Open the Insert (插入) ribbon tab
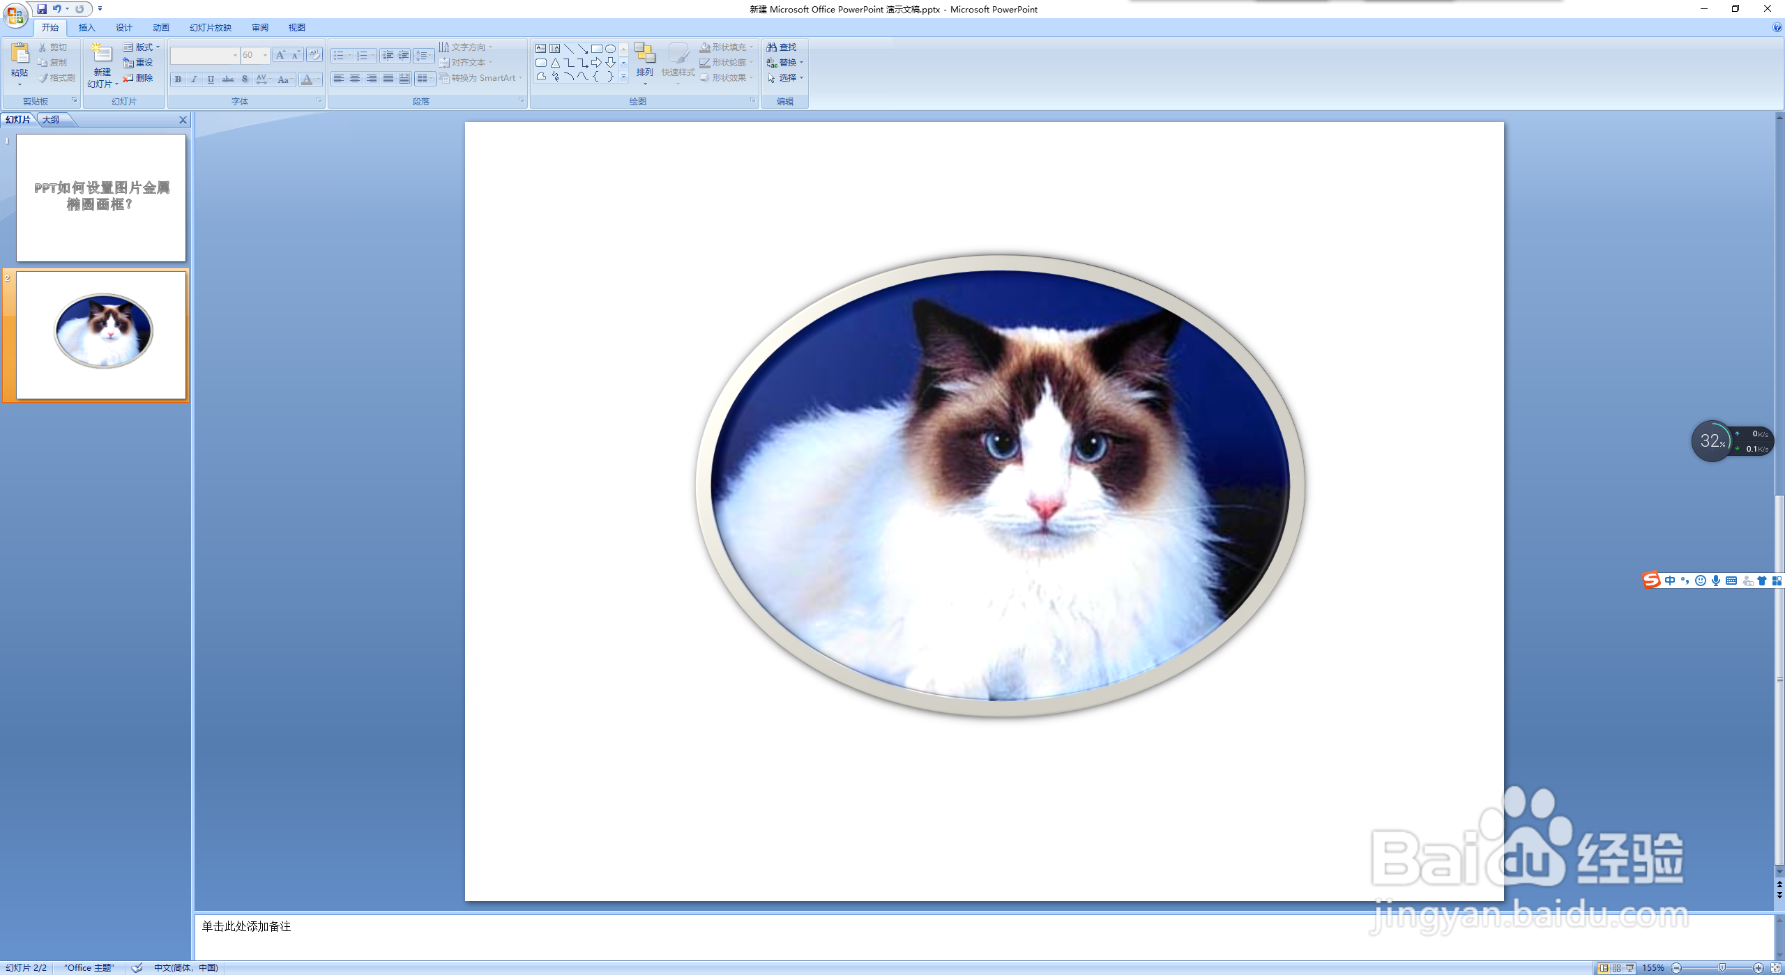 point(86,28)
